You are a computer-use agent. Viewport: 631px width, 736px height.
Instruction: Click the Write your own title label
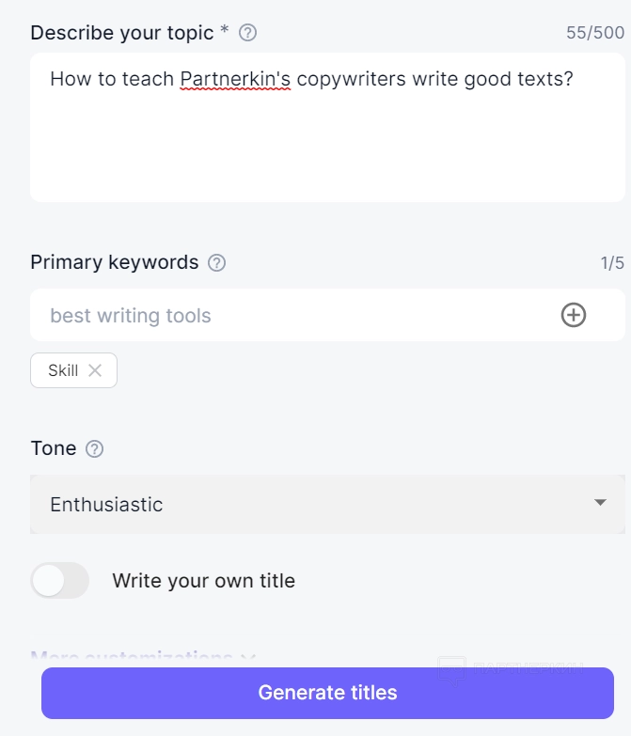[203, 581]
